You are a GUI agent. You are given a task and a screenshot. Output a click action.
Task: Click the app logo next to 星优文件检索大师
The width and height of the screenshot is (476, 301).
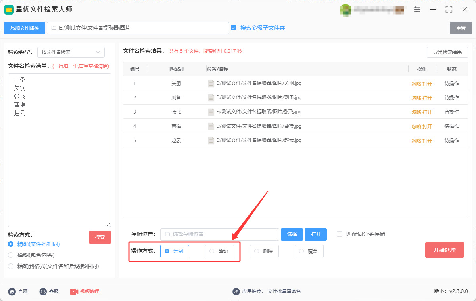9,10
